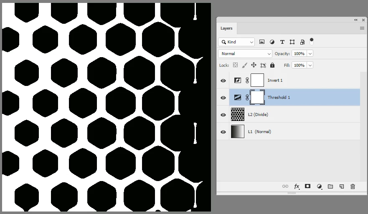
Task: Select layer name Threshold 1
Action: [x=279, y=98]
